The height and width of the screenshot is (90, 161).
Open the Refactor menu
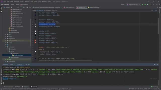(27, 1)
